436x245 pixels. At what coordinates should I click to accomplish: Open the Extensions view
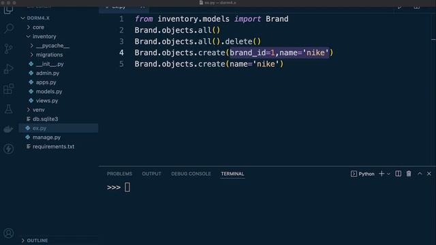pos(9,89)
